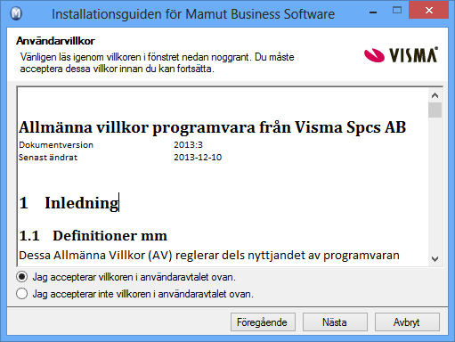Image resolution: width=455 pixels, height=342 pixels.
Task: Close the installer with the red X
Action: point(429,11)
